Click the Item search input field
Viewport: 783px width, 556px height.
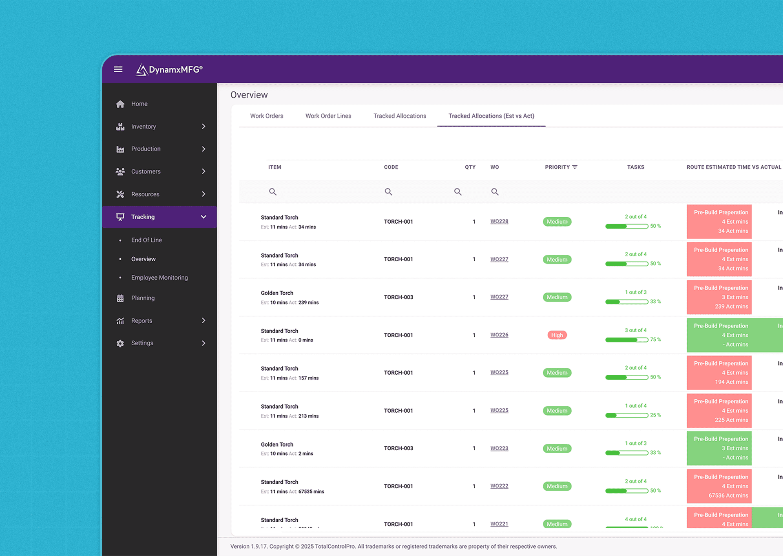[273, 191]
